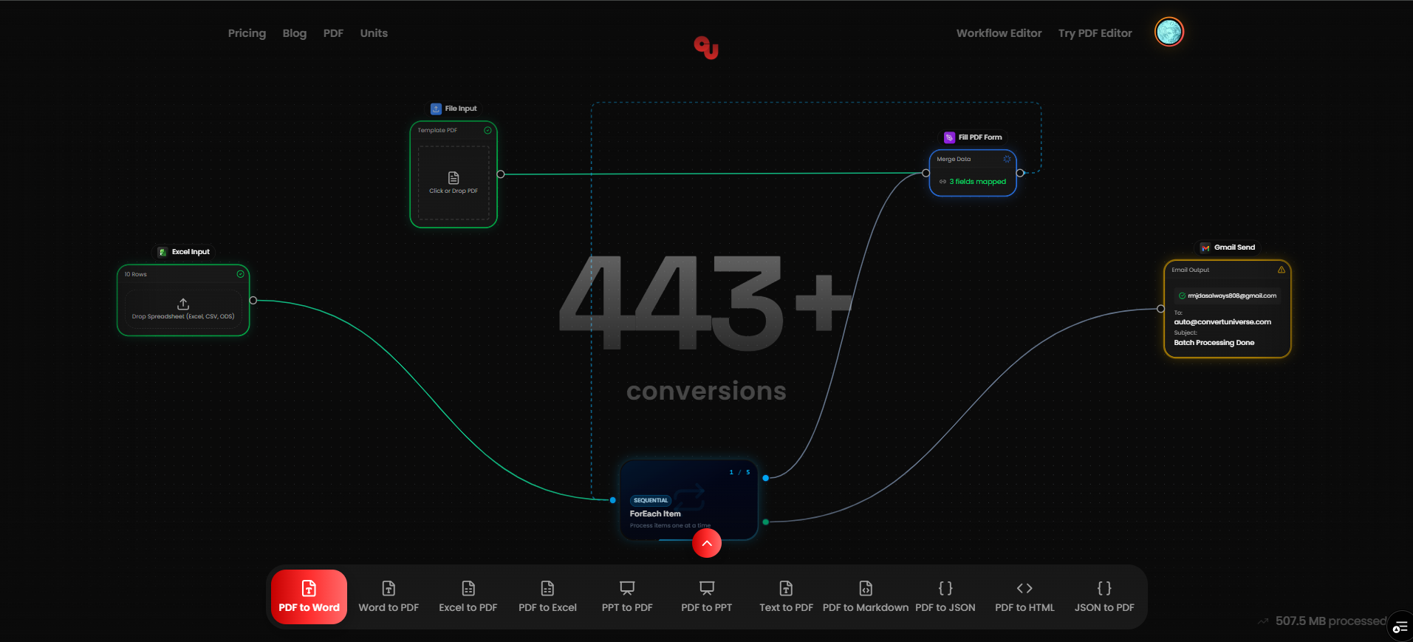Open the Units menu item

374,33
